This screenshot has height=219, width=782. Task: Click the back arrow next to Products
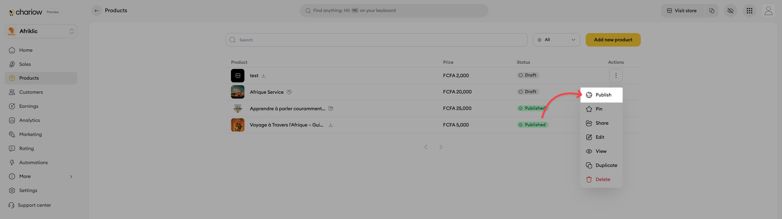tap(96, 11)
